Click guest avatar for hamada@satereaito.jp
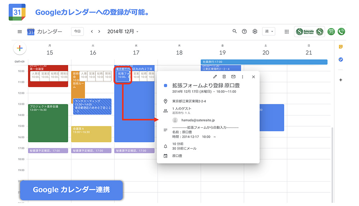359x206 pixels. coord(175,120)
